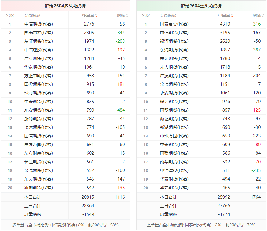Select 国贸期货(代客) row

pyautogui.click(x=201, y=110)
